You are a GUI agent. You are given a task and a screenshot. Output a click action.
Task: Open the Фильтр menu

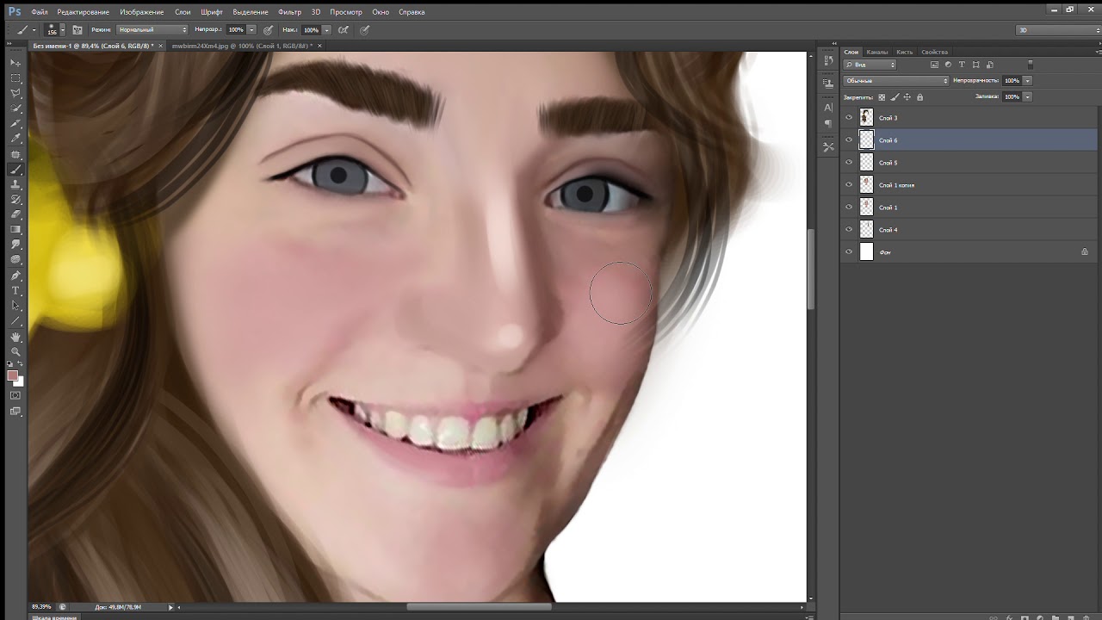point(290,12)
